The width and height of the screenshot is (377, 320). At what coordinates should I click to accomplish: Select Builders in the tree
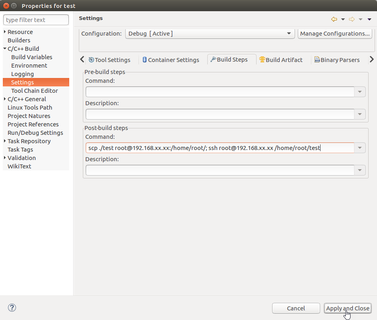19,40
